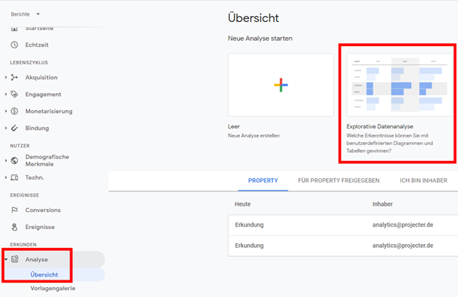Image resolution: width=458 pixels, height=297 pixels.
Task: Click the Monetarisierung dollar icon
Action: [14, 111]
